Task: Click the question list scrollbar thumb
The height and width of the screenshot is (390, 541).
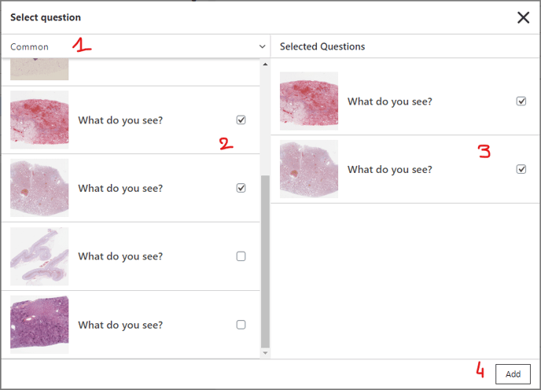Action: (x=265, y=261)
